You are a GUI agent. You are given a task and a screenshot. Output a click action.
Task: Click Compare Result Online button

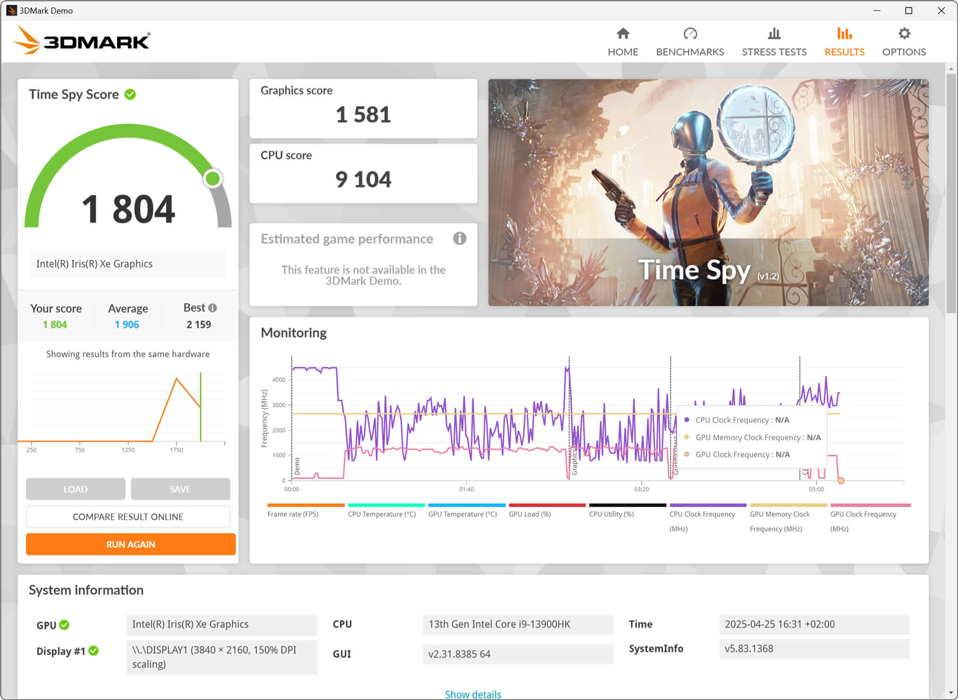[x=128, y=516]
